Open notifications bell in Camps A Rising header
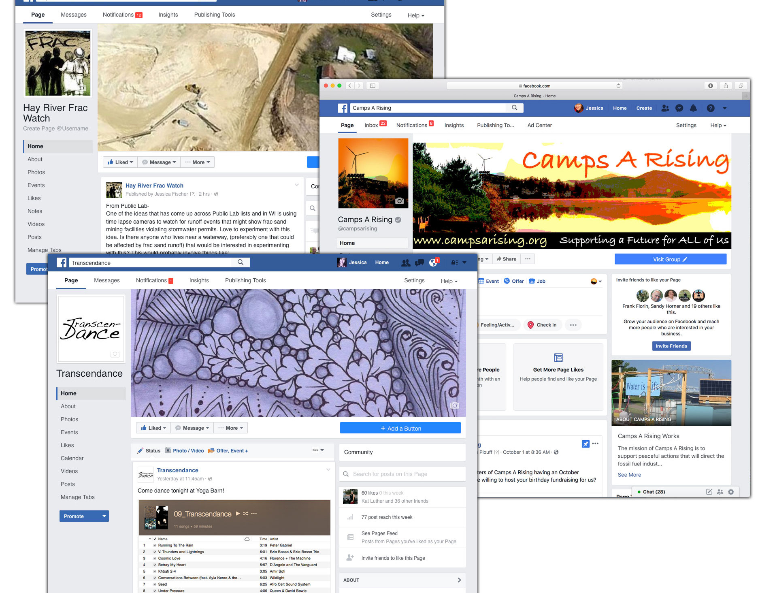758x593 pixels. [693, 108]
